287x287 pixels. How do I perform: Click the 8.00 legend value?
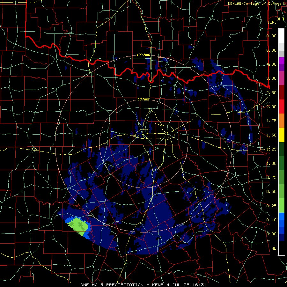[x=271, y=36]
